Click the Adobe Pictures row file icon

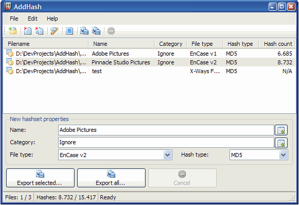pyautogui.click(x=10, y=54)
